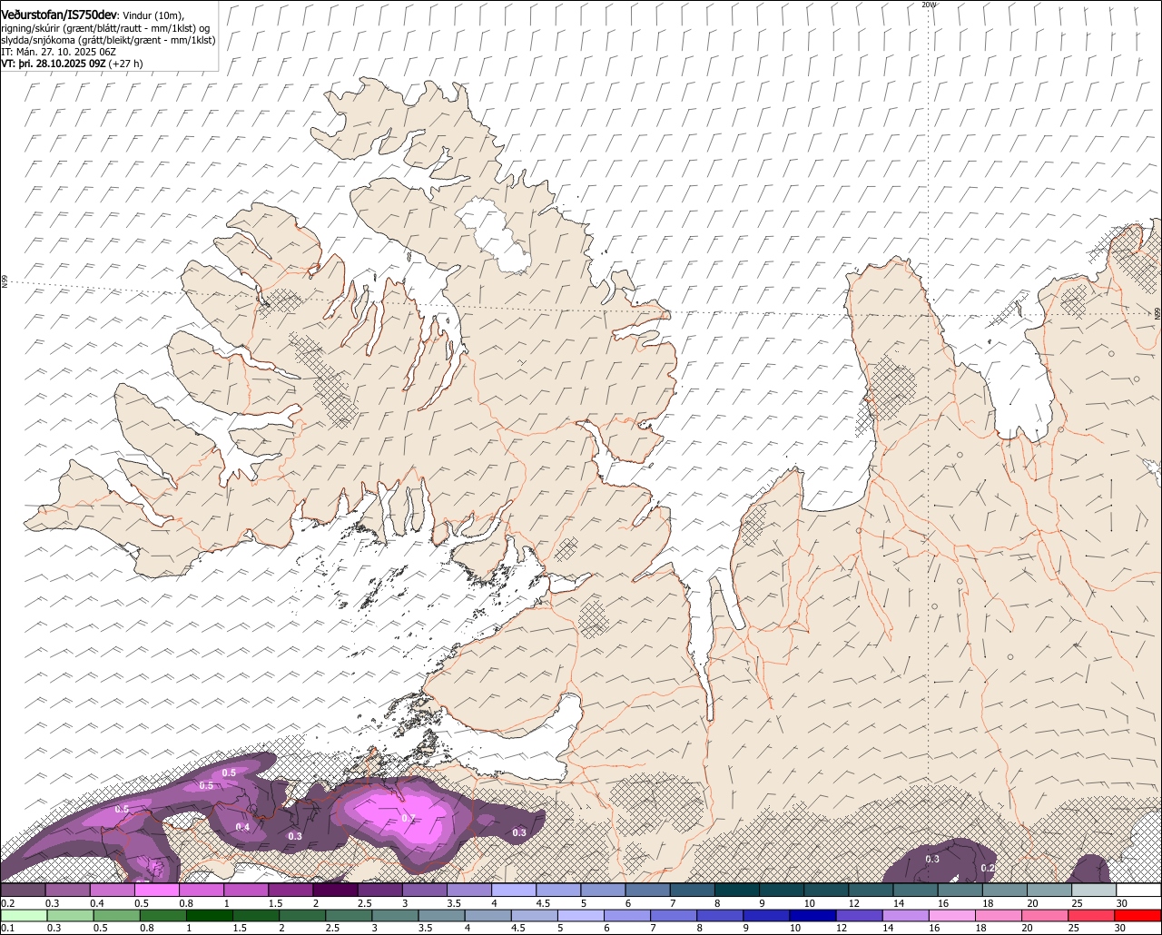The image size is (1162, 935).
Task: Pick the darkest purple 2–2.5 snow legend swatch
Action: [335, 891]
